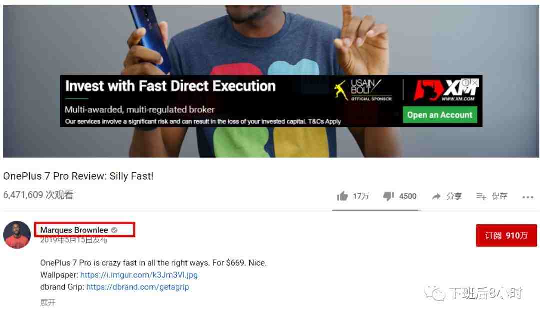Open the dbrand getagrip link

[x=138, y=287]
